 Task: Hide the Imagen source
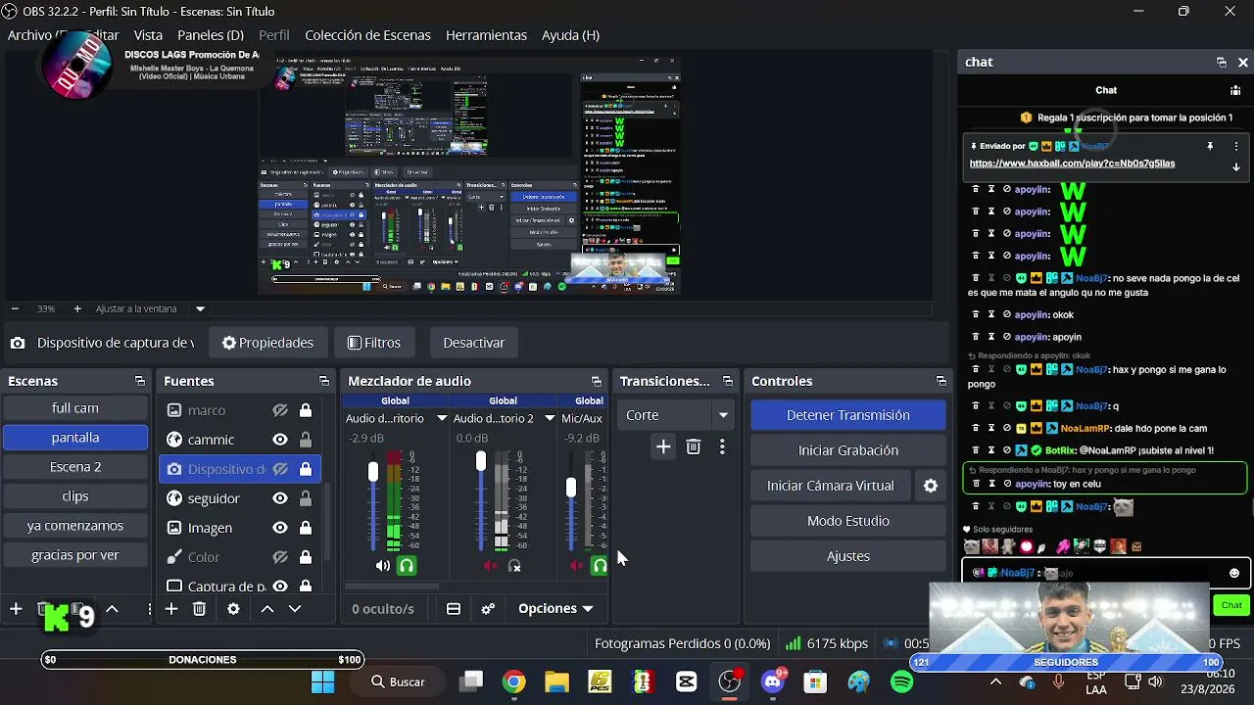point(280,528)
